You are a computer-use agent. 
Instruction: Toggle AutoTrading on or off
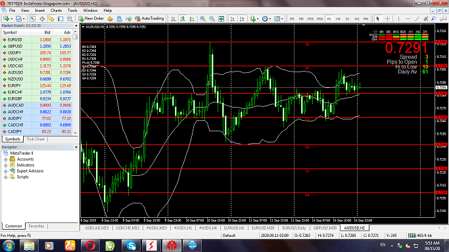pyautogui.click(x=149, y=18)
